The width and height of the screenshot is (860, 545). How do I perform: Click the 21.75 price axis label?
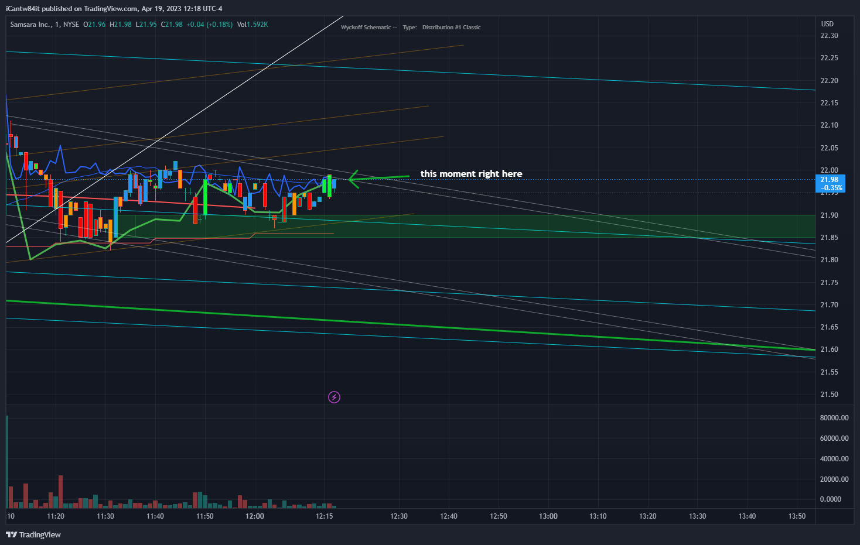(829, 283)
